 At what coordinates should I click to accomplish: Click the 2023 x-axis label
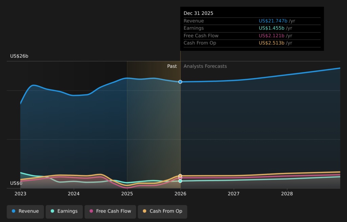tap(20, 193)
